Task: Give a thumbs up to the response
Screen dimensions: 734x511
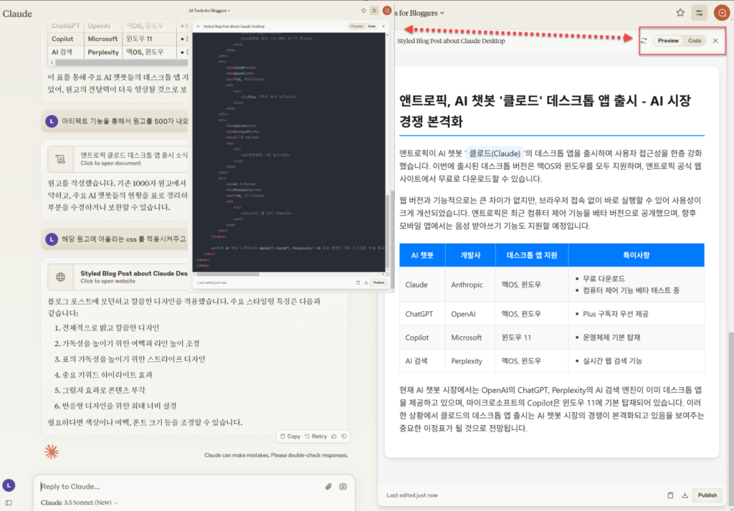Action: pos(334,436)
